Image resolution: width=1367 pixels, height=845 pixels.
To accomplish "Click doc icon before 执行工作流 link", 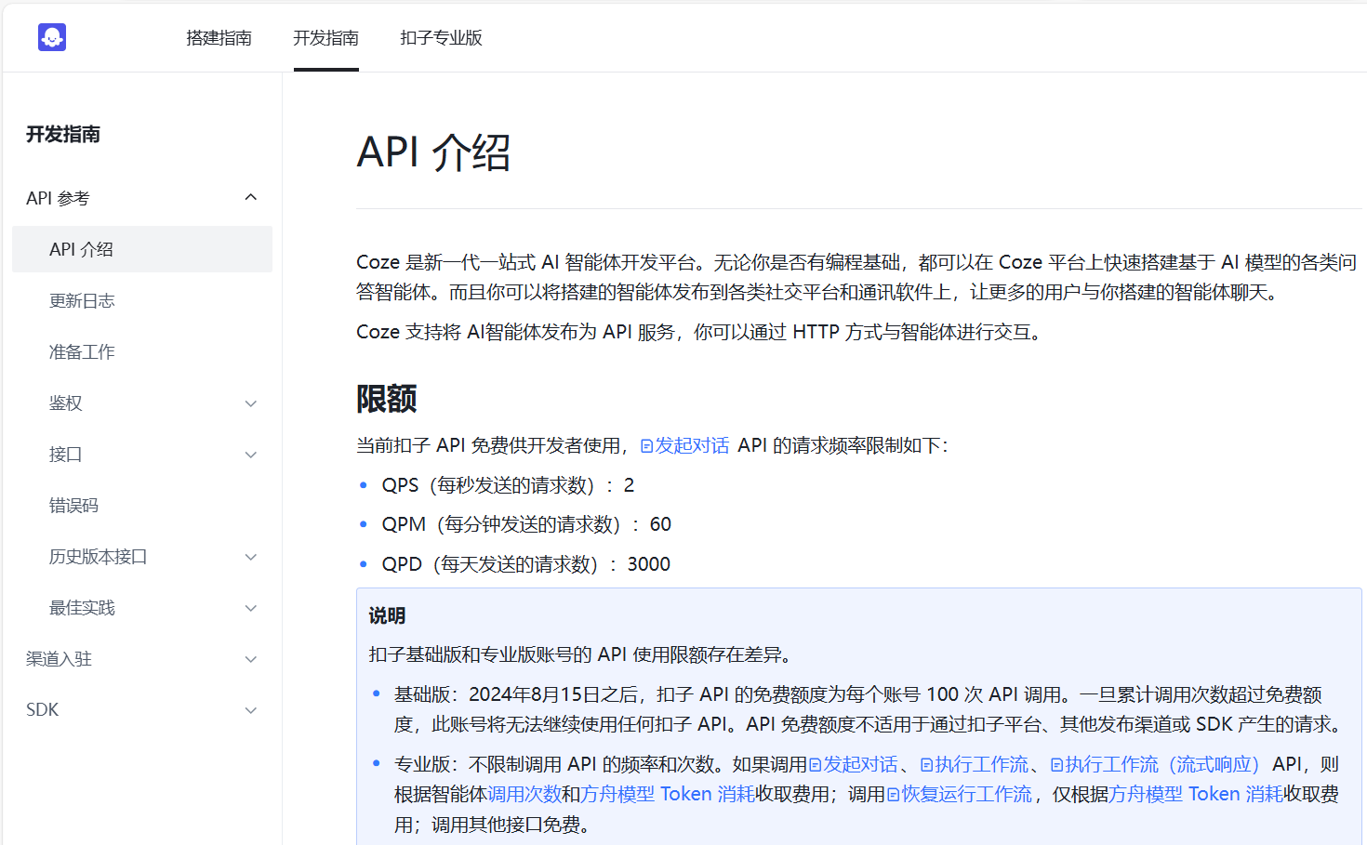I will tap(926, 765).
